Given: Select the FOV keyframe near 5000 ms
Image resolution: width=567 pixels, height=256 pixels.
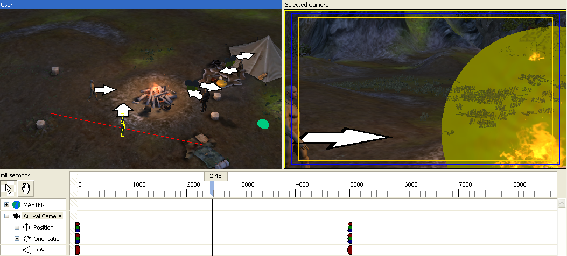Looking at the screenshot, I should click(x=350, y=250).
